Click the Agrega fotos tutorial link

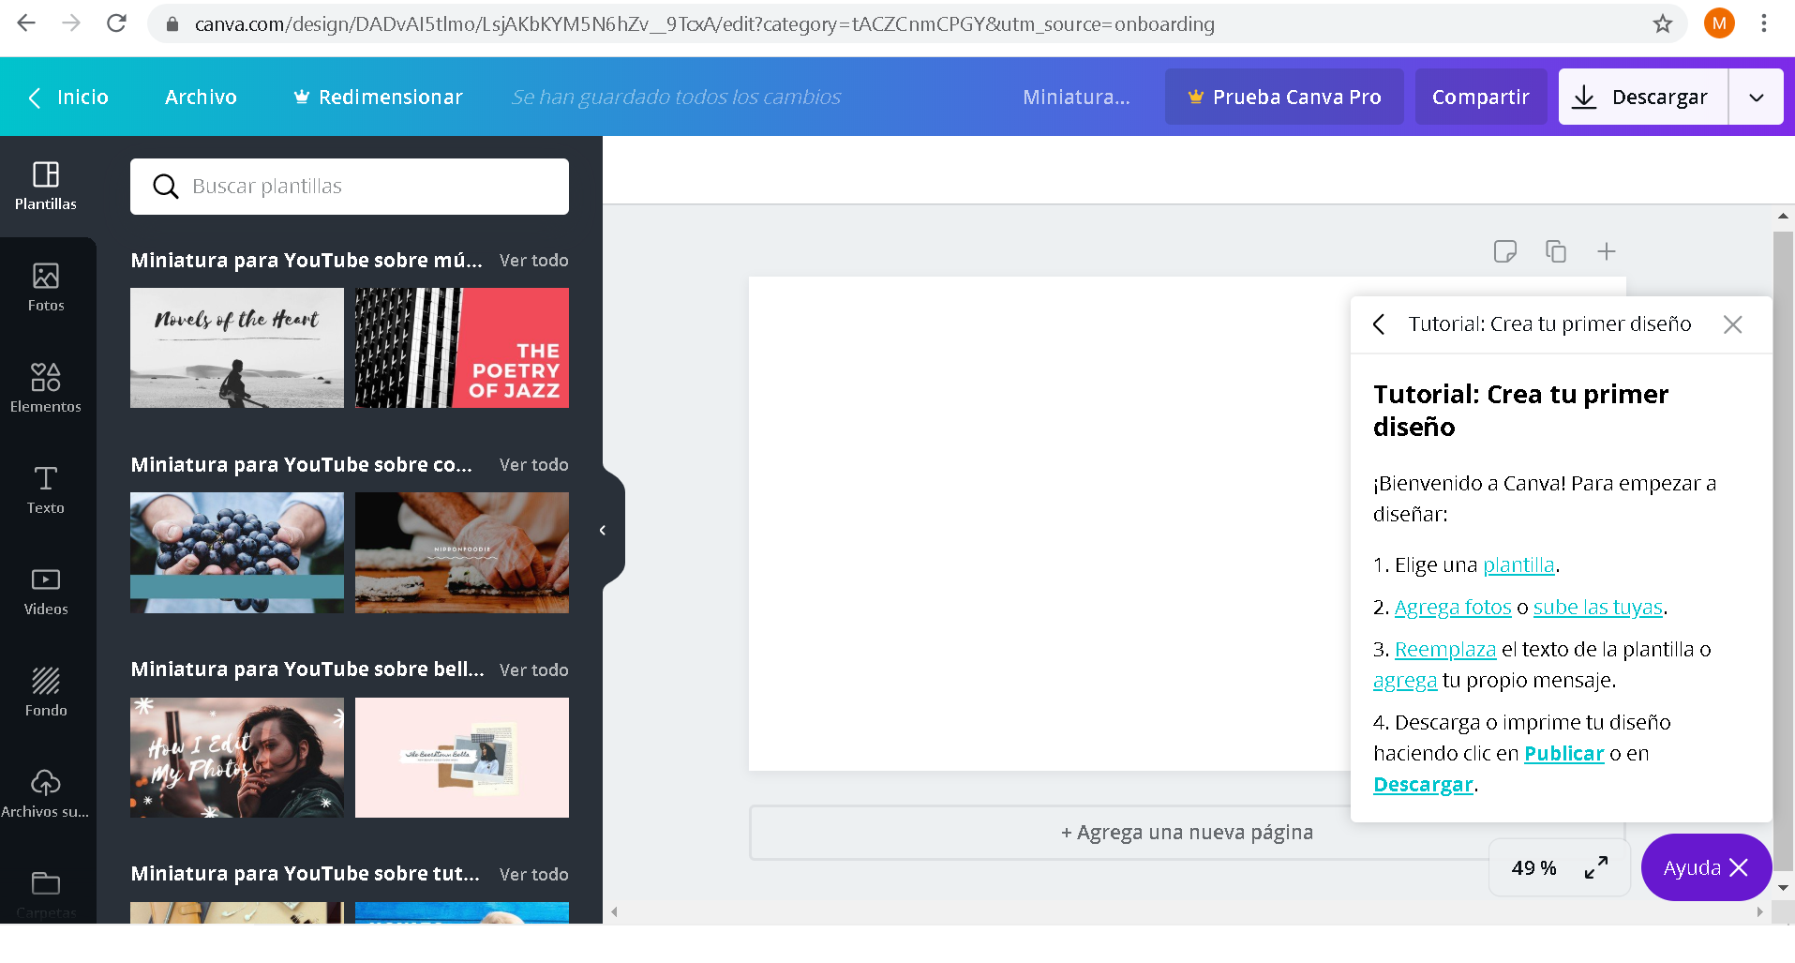[x=1453, y=608]
